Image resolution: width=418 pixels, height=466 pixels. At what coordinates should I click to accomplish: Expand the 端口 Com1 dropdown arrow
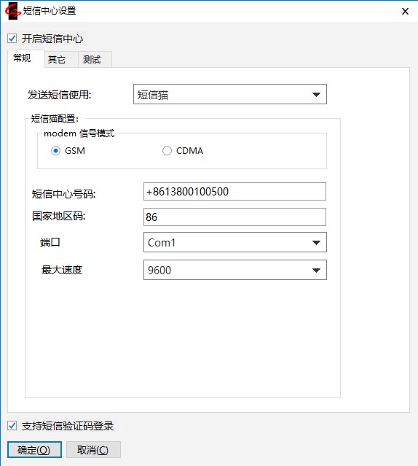tap(316, 243)
